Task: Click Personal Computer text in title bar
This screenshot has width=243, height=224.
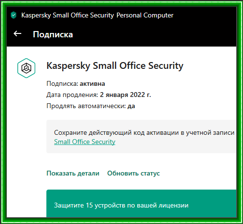Action: (x=145, y=15)
